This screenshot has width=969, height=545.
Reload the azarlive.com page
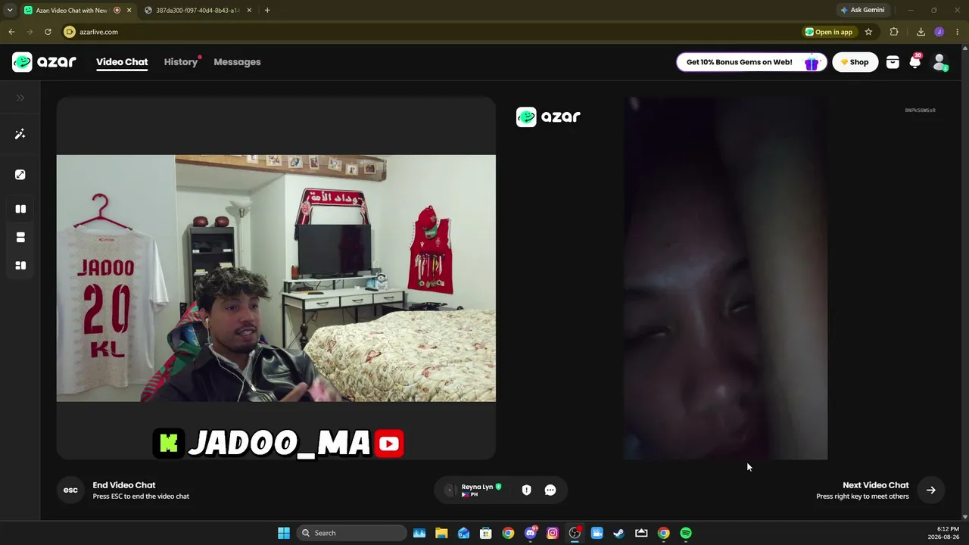click(48, 32)
